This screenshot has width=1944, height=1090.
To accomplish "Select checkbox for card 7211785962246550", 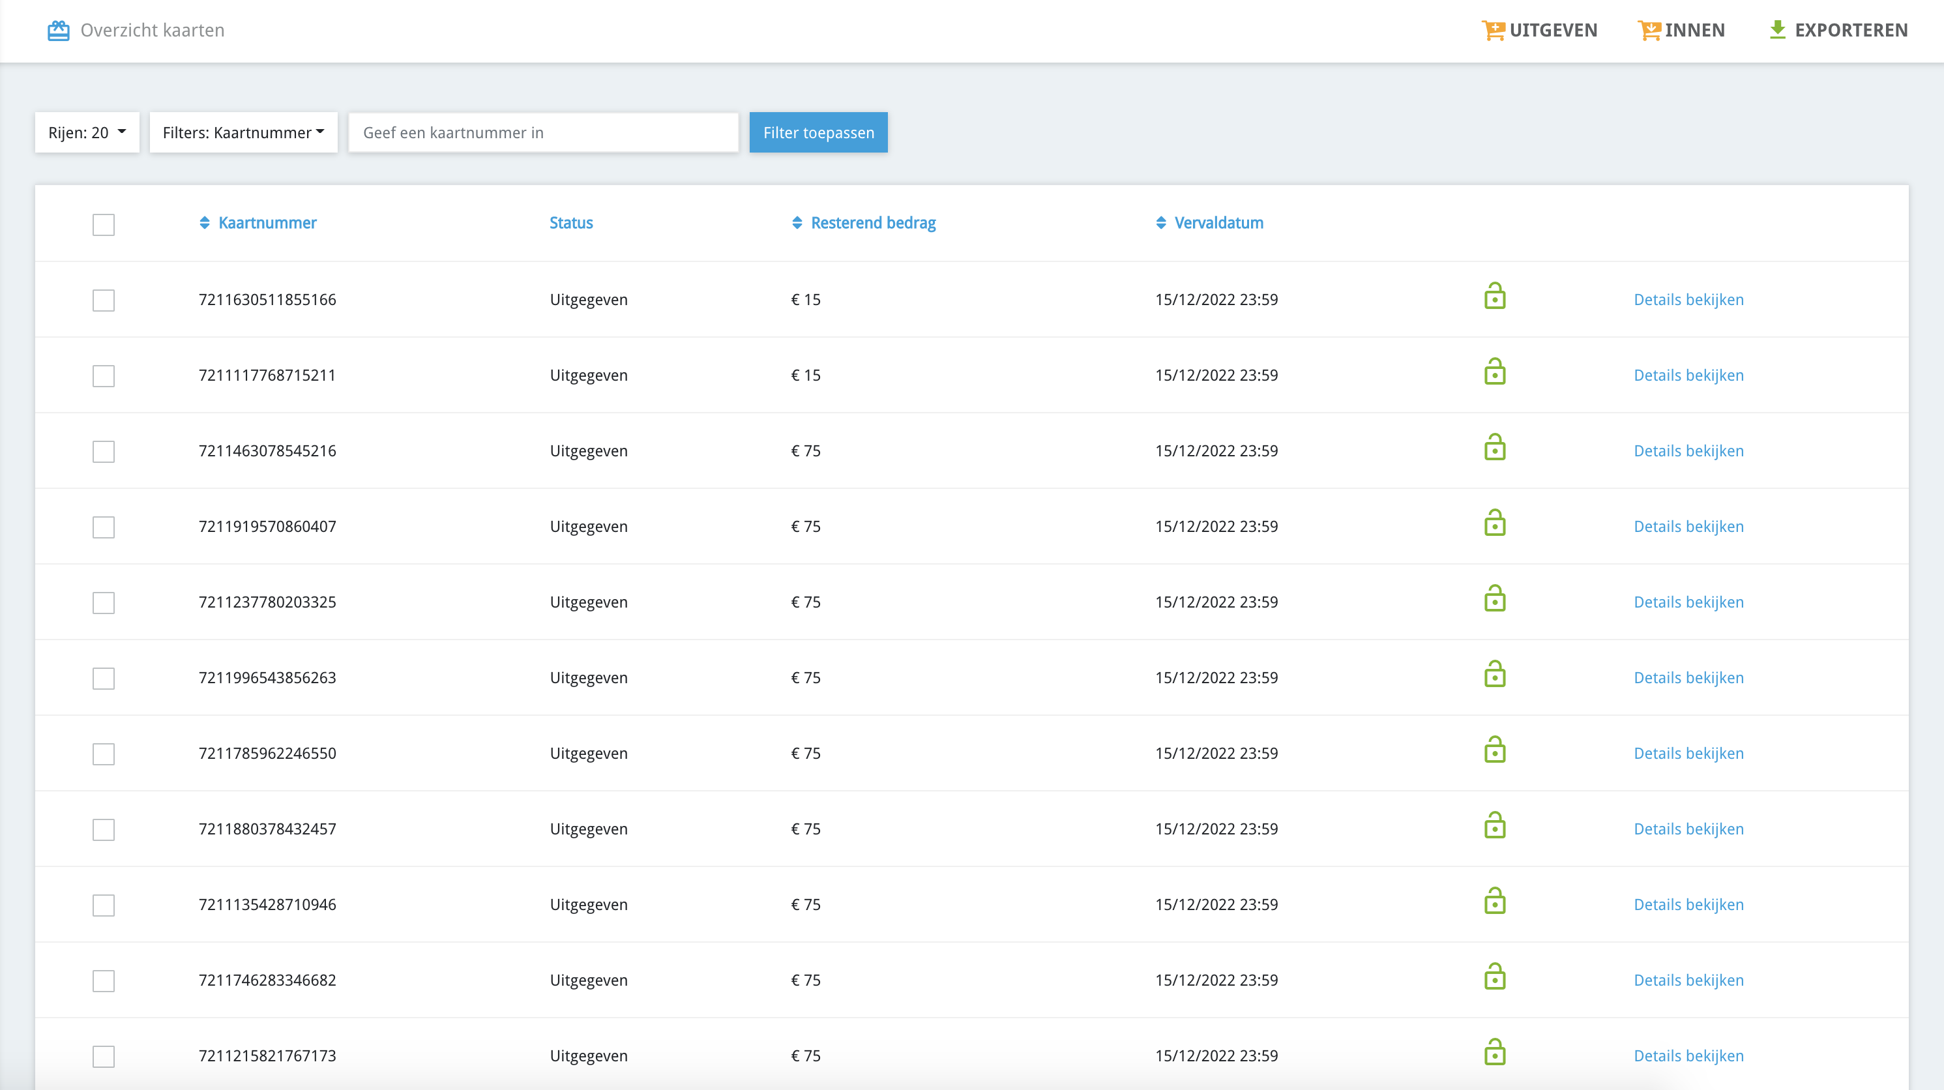I will 104,754.
